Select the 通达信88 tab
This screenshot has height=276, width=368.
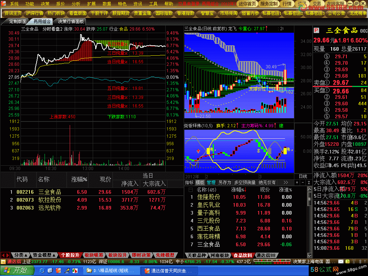(266, 256)
